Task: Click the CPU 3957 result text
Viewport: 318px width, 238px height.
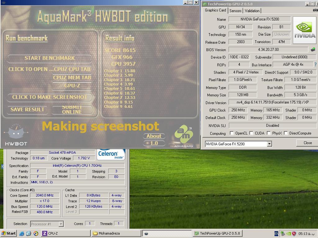Action: [123, 64]
